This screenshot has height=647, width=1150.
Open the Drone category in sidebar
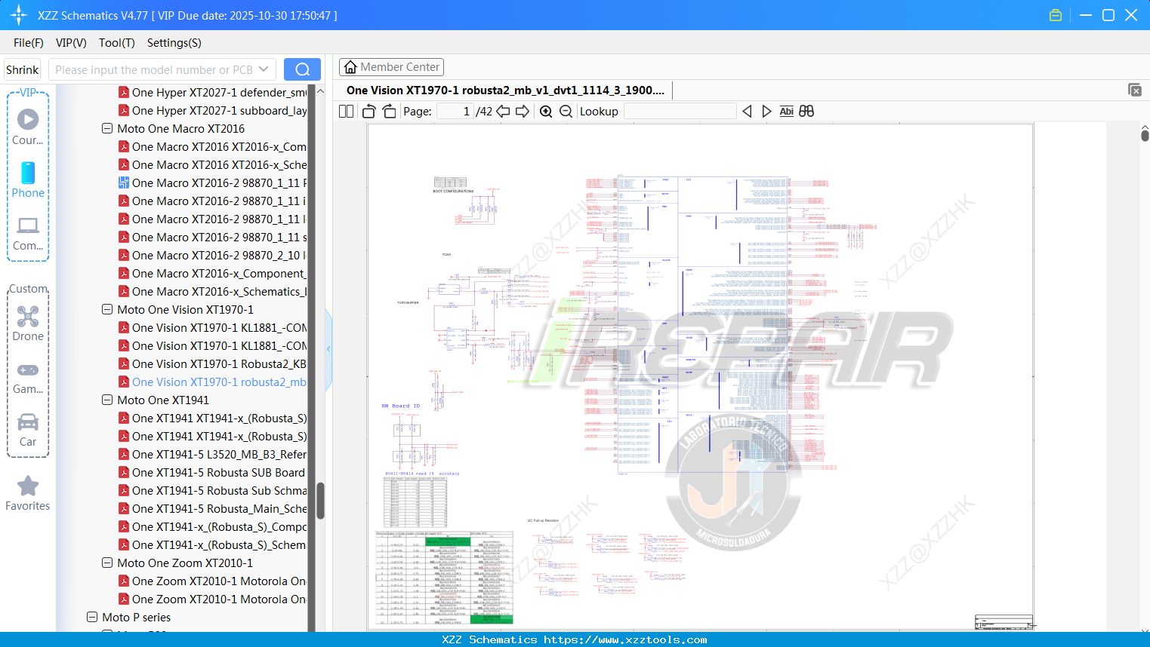28,323
